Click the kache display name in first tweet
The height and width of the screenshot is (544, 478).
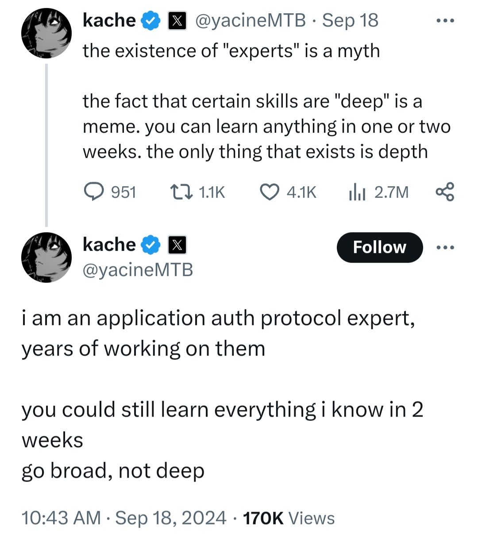(x=109, y=20)
